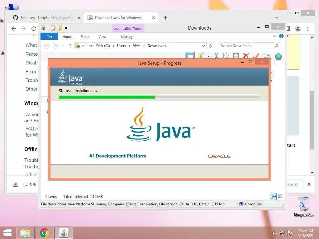Click the search magnifier icon in Explorer

(276, 46)
